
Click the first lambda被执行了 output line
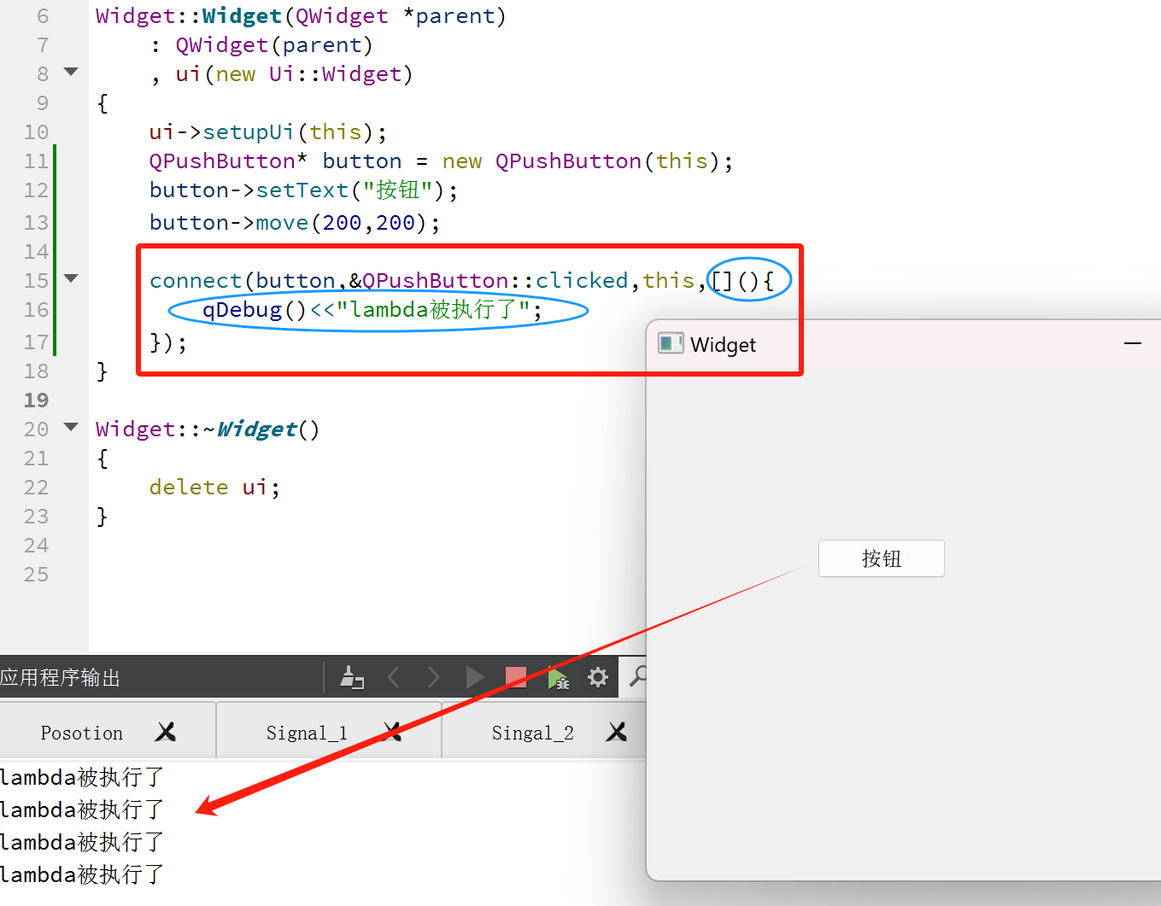click(x=82, y=777)
